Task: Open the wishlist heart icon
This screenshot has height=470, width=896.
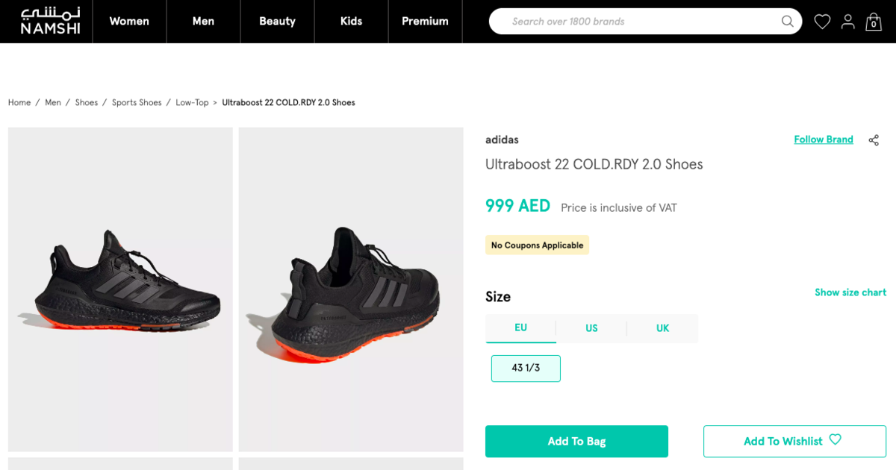Action: click(822, 22)
